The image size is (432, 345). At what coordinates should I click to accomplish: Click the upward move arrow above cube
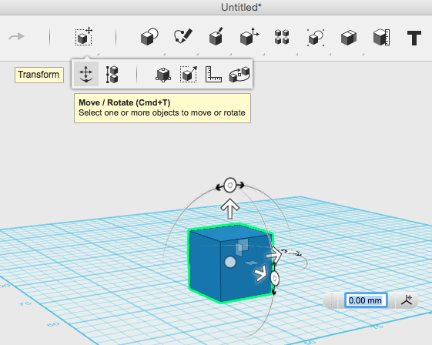tap(229, 209)
